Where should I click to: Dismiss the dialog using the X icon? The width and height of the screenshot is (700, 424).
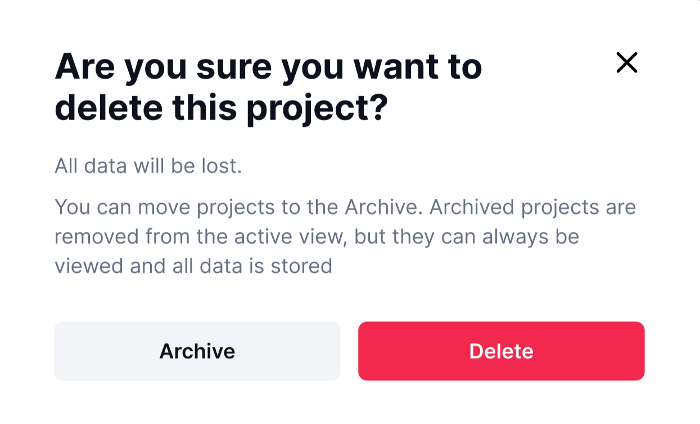(626, 62)
